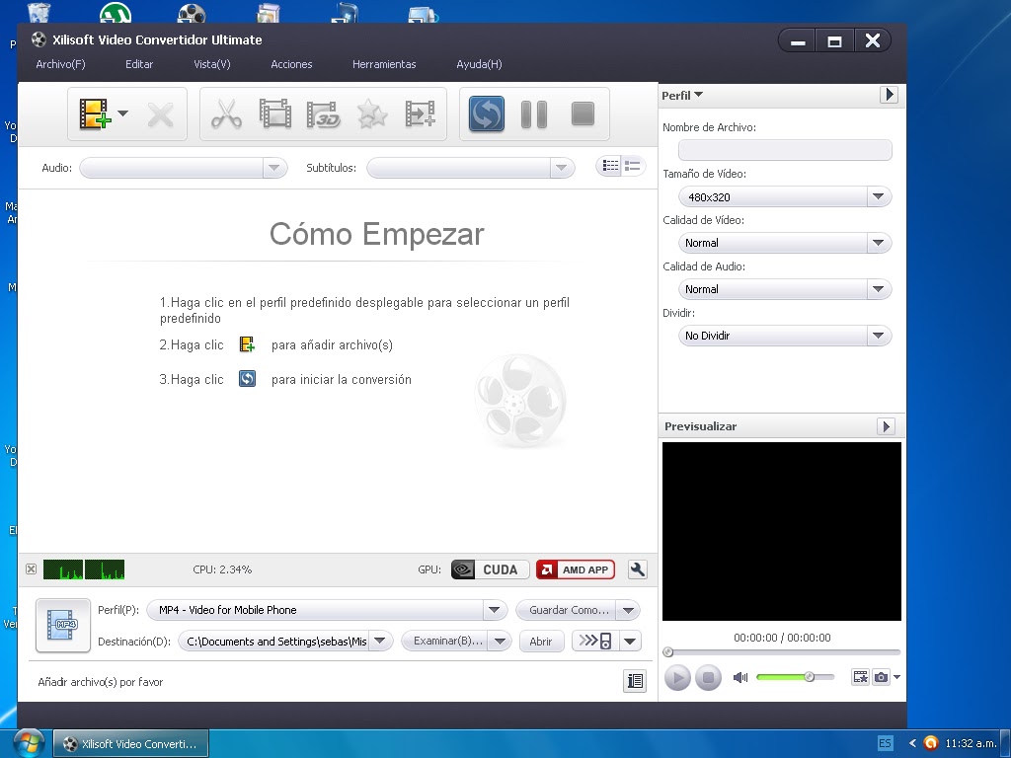Take a snapshot with camera icon
Image resolution: width=1011 pixels, height=758 pixels.
tap(881, 677)
